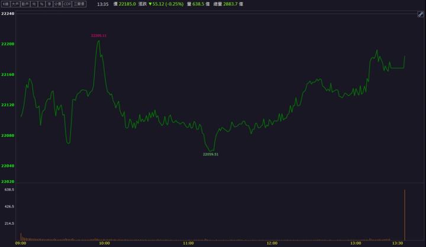This screenshot has width=426, height=247.
Task: Click the change value 55.12 (-0.25%)
Action: pos(167,4)
